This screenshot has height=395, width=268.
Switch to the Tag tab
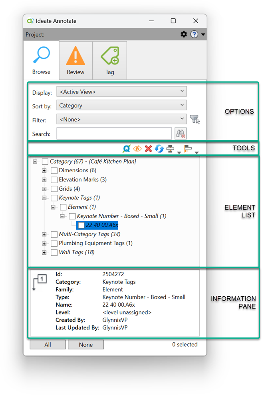(x=110, y=60)
